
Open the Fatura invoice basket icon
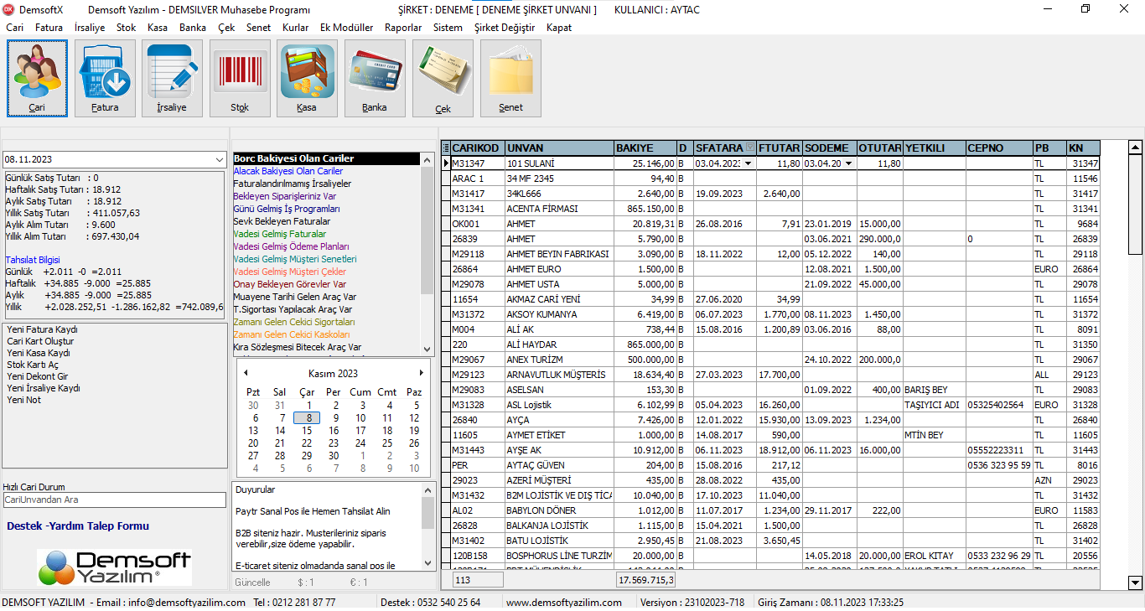pyautogui.click(x=105, y=78)
